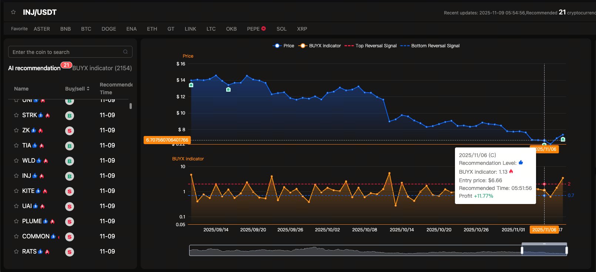Open DOGE from the favorites bar
Viewport: 596px width, 272px height.
109,29
